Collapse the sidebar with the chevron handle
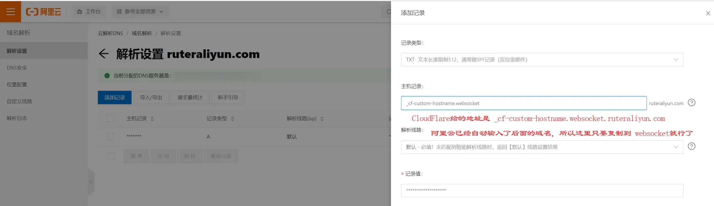 91,182
